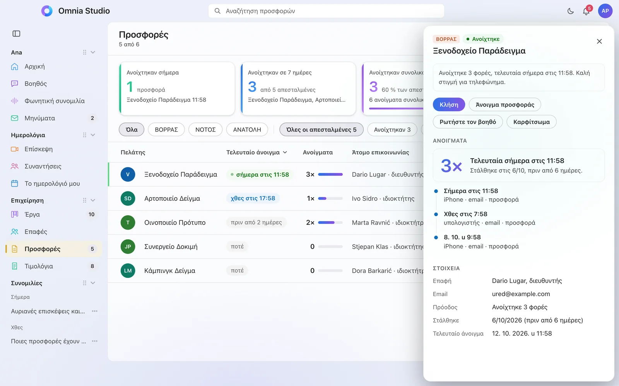Toggle the sidebar collapse icon
This screenshot has width=619, height=386.
tap(16, 34)
